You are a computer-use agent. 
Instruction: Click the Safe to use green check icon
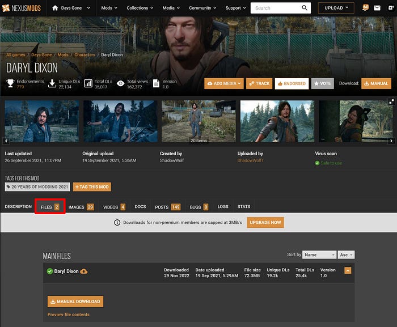(x=317, y=163)
